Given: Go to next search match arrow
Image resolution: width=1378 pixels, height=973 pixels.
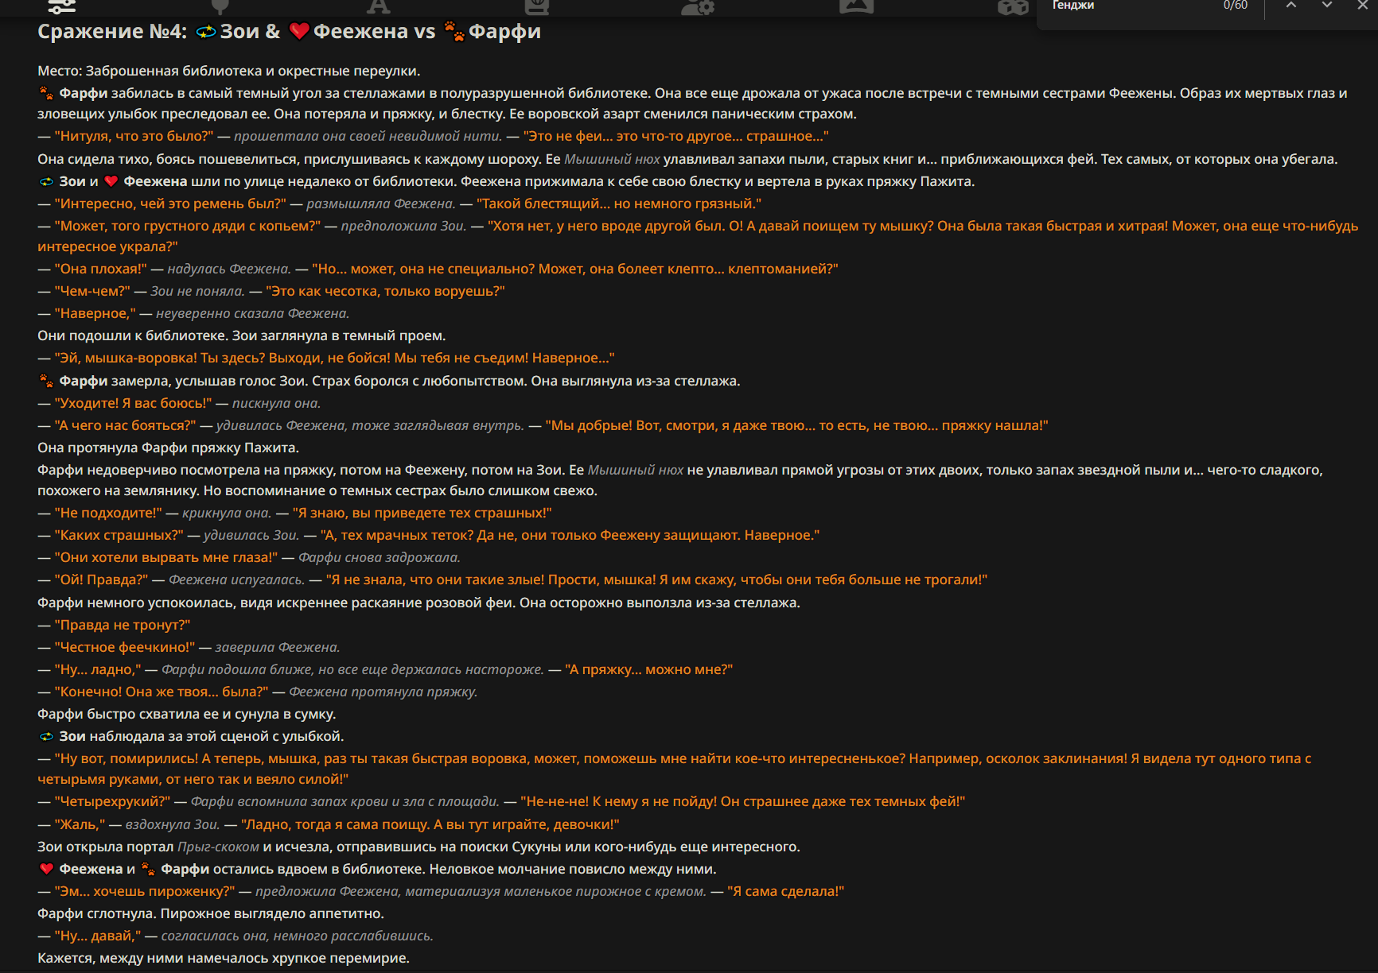Looking at the screenshot, I should [x=1327, y=6].
